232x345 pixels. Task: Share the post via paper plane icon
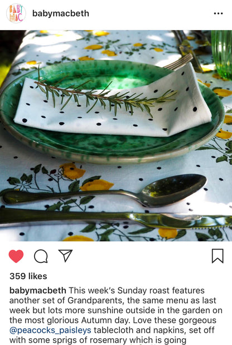pyautogui.click(x=65, y=256)
